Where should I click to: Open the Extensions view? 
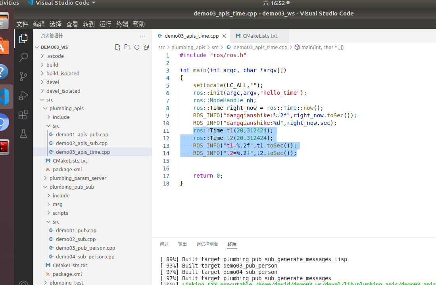(x=23, y=114)
